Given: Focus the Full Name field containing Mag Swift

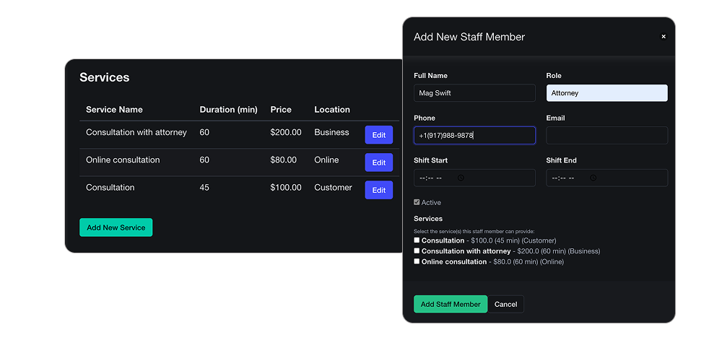Looking at the screenshot, I should click(x=474, y=93).
